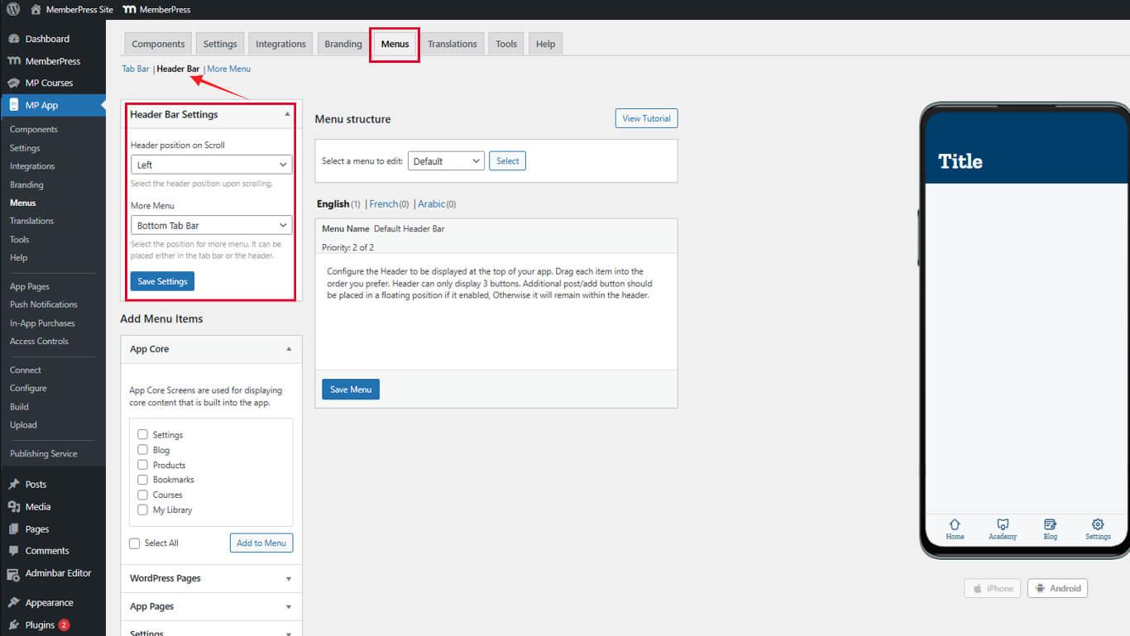Viewport: 1130px width, 636px height.
Task: Switch to the Translations tab
Action: pyautogui.click(x=452, y=43)
